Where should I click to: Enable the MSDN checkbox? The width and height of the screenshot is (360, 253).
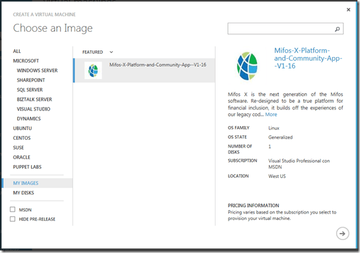pos(13,210)
